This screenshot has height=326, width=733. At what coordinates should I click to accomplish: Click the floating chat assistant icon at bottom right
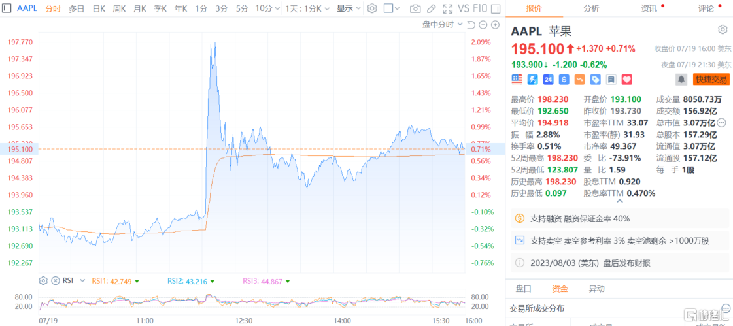(726, 310)
